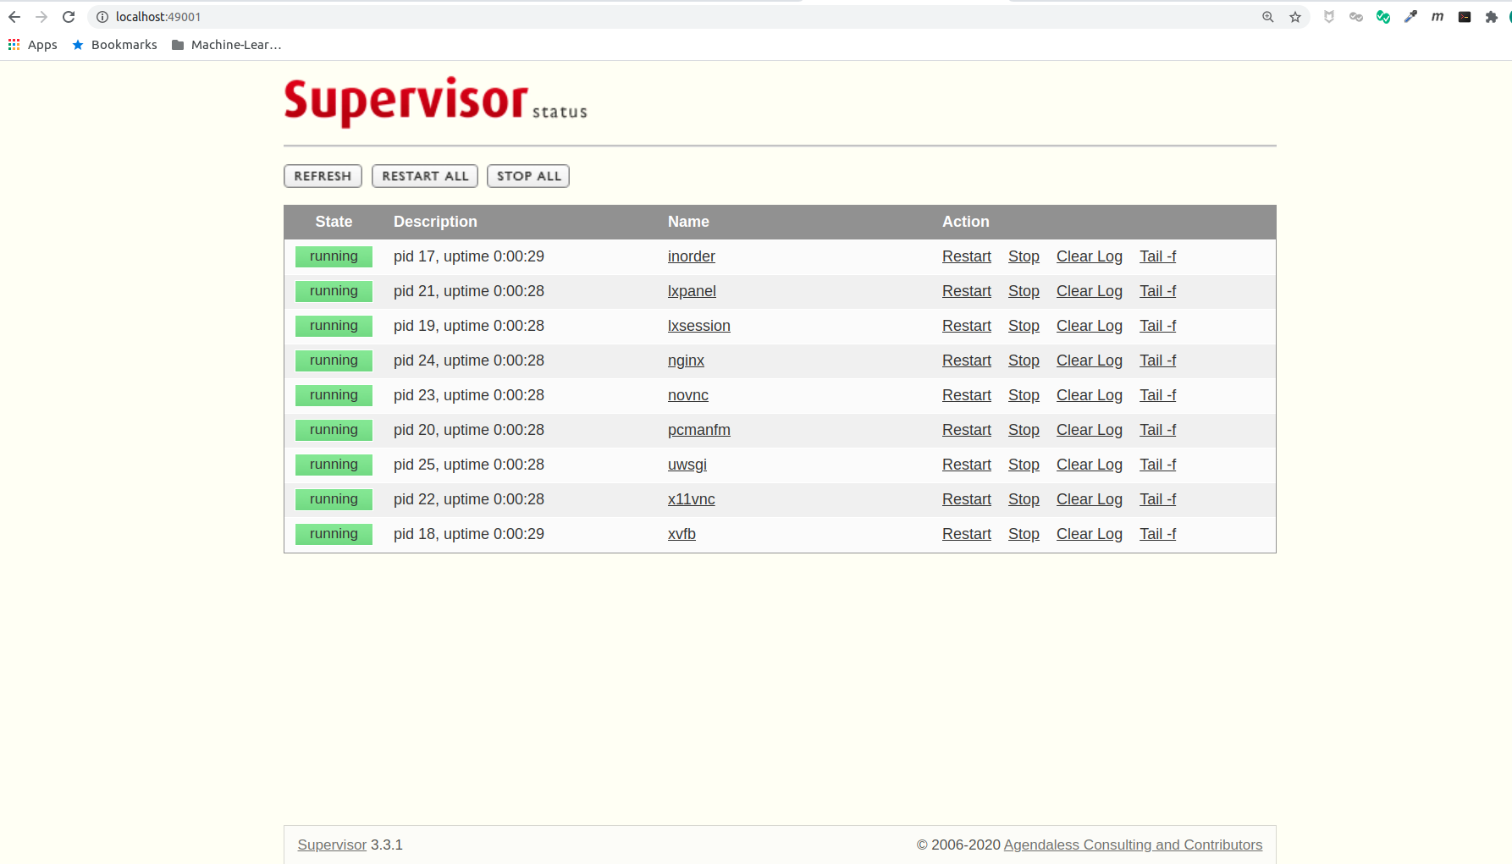Restart the x11vnc process
The image size is (1512, 864).
coord(967,499)
